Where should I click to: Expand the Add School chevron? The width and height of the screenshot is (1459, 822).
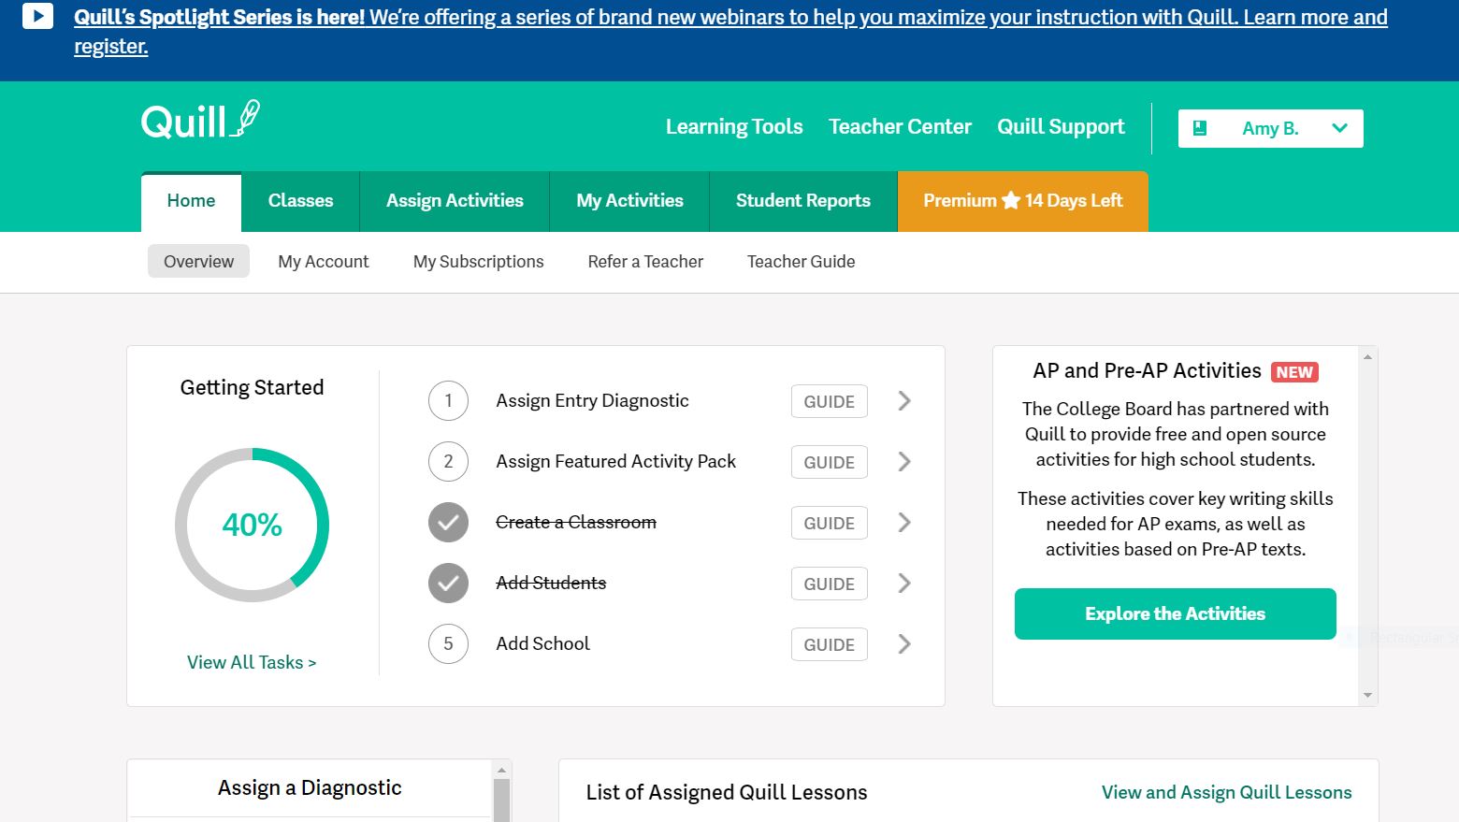pyautogui.click(x=904, y=644)
